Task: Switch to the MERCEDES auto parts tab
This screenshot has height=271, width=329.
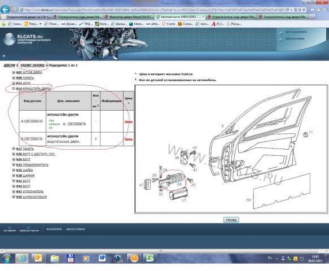Action: (181, 17)
